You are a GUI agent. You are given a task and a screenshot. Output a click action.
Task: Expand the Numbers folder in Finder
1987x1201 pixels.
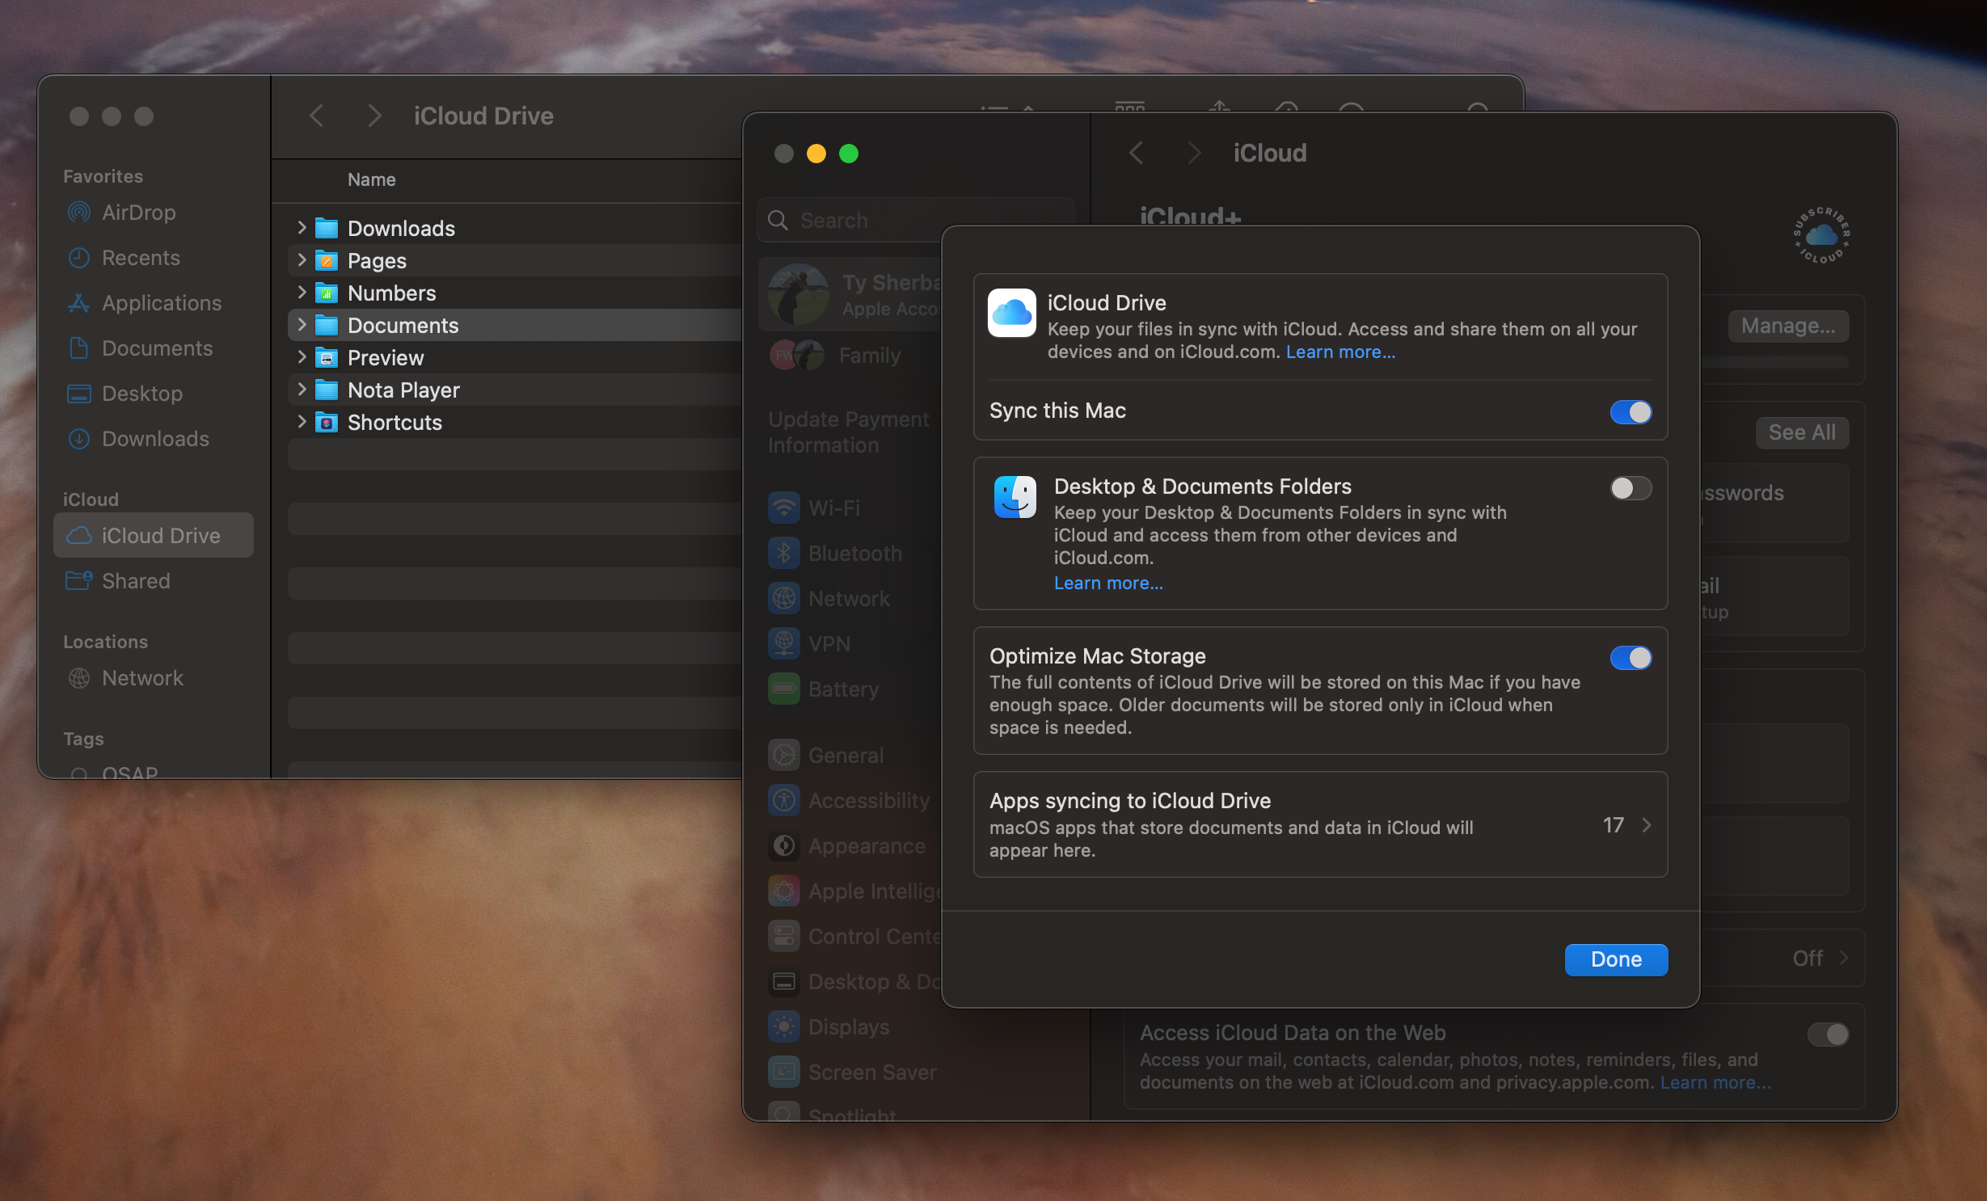coord(302,293)
